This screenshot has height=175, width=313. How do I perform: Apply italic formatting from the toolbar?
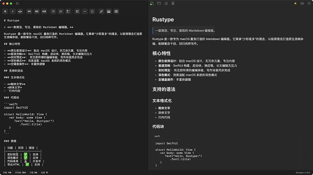13,11
